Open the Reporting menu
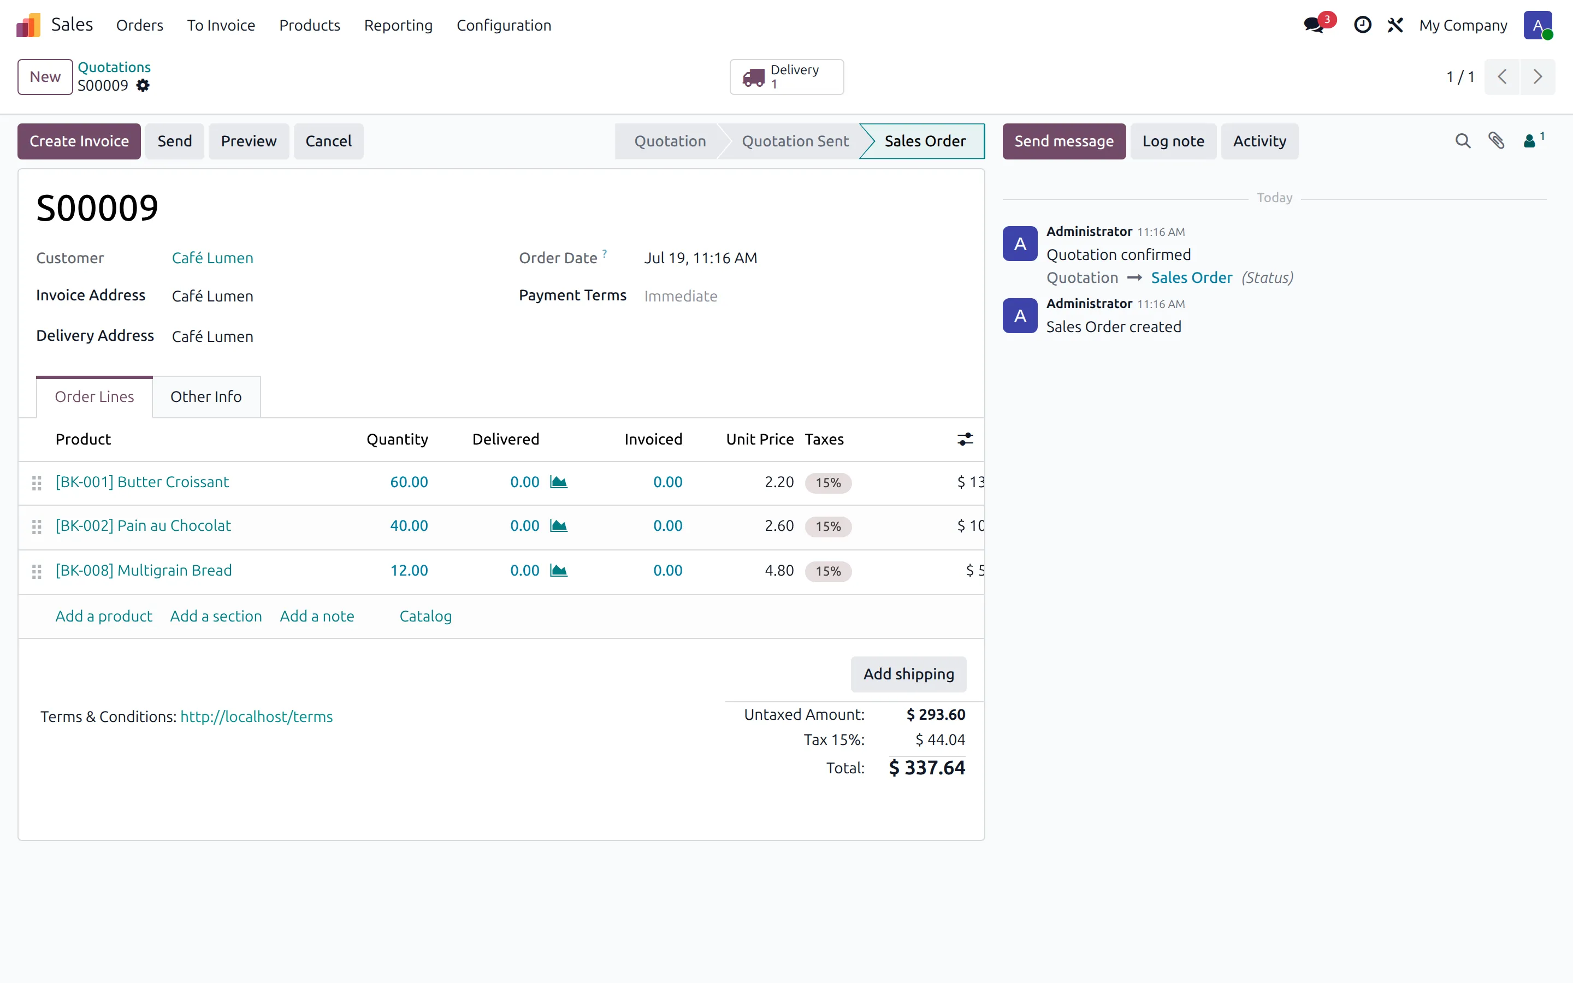Screen dimensions: 1573x983 point(398,25)
